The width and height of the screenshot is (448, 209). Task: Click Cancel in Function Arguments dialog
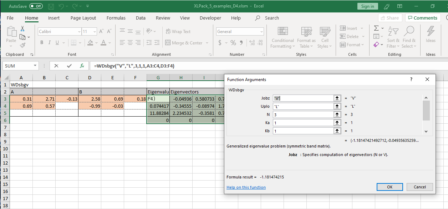pyautogui.click(x=420, y=187)
